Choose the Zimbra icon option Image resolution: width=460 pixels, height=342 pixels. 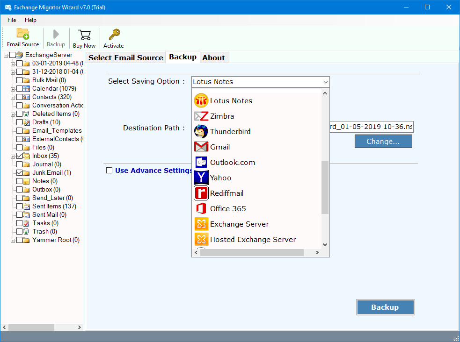click(201, 116)
